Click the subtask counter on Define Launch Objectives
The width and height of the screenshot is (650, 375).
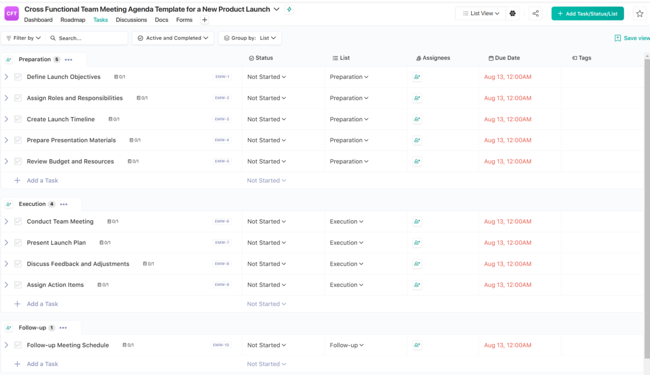[119, 77]
